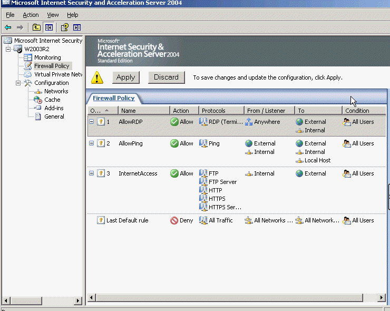Open the Help toolbar icon
This screenshot has width=390, height=311.
pos(65,27)
